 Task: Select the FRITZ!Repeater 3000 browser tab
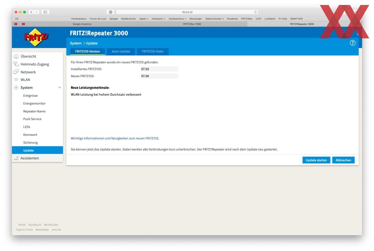point(302,24)
